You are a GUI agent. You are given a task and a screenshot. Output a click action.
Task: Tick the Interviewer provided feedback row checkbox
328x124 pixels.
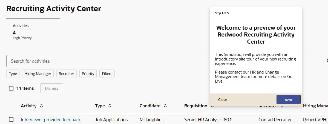click(11, 119)
